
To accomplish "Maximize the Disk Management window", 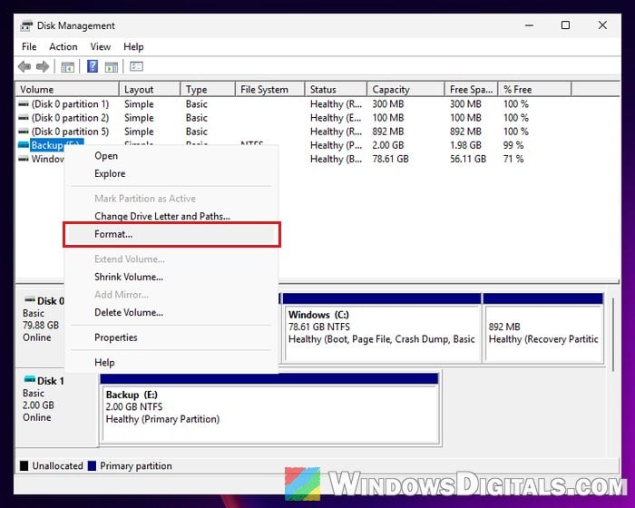I will pos(565,25).
